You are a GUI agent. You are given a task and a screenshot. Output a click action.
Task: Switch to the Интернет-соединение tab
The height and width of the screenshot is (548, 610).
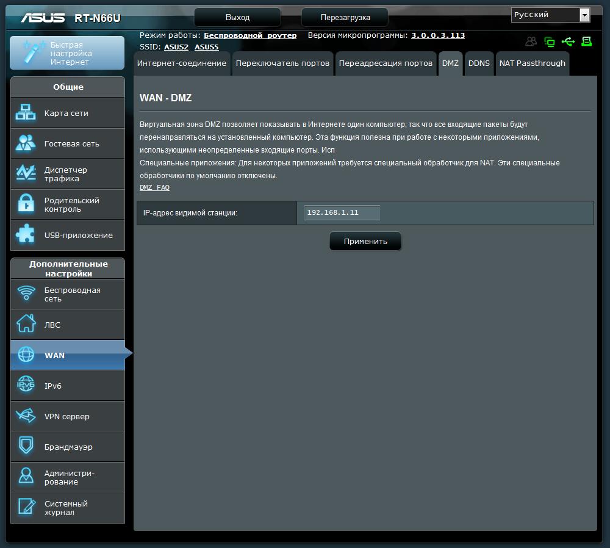pyautogui.click(x=182, y=63)
